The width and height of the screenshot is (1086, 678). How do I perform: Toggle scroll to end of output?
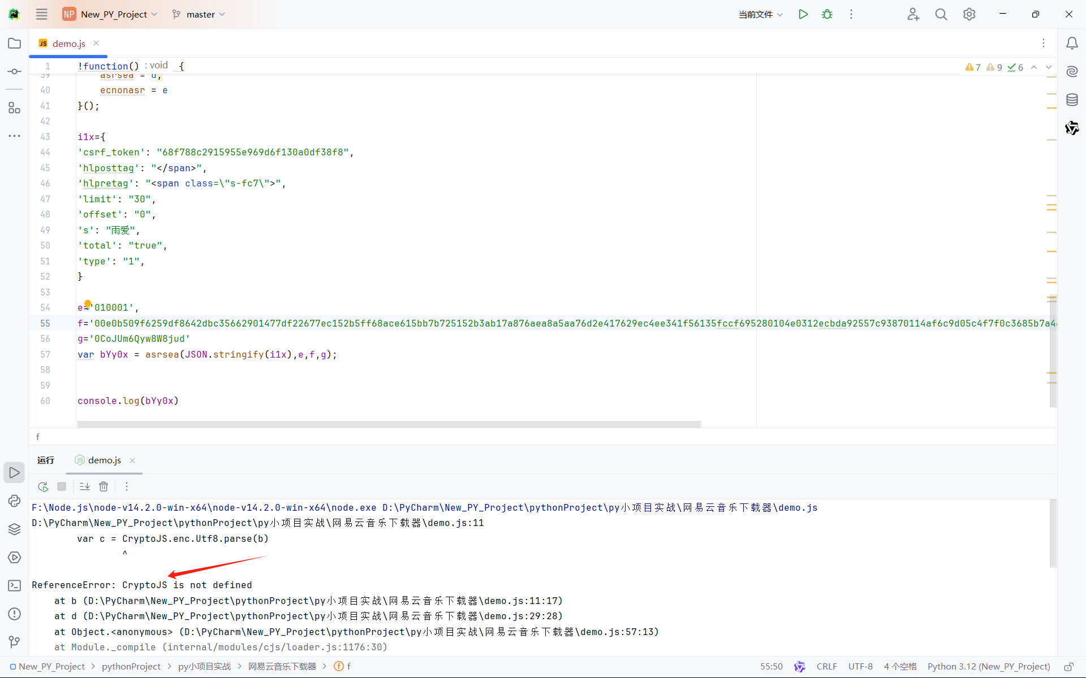84,486
